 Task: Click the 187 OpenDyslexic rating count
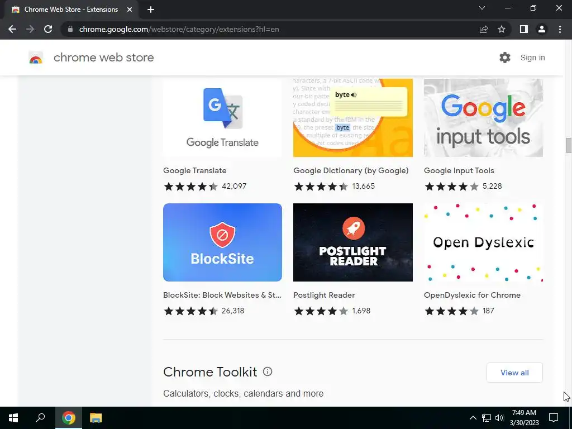488,311
